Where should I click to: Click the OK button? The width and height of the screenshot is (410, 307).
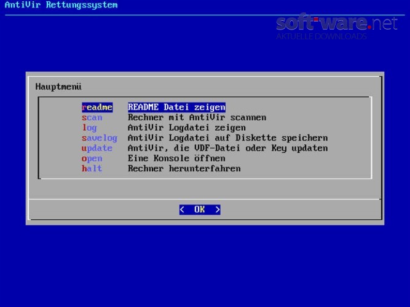coord(200,209)
